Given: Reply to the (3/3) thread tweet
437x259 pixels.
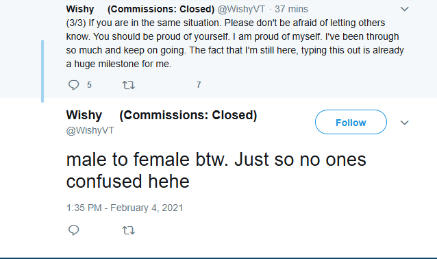Looking at the screenshot, I should [74, 85].
